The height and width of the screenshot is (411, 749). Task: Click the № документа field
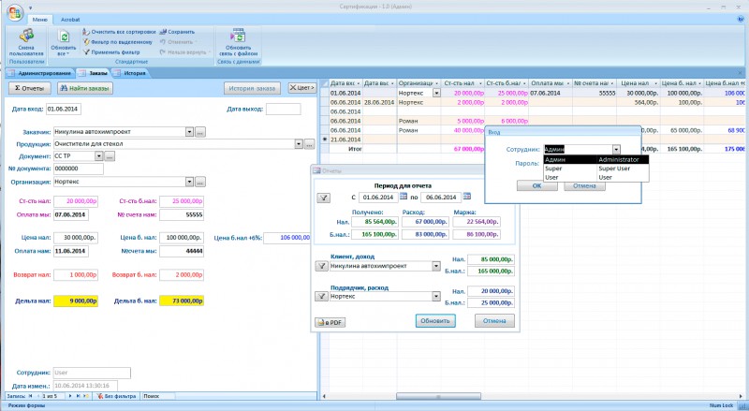pos(79,169)
